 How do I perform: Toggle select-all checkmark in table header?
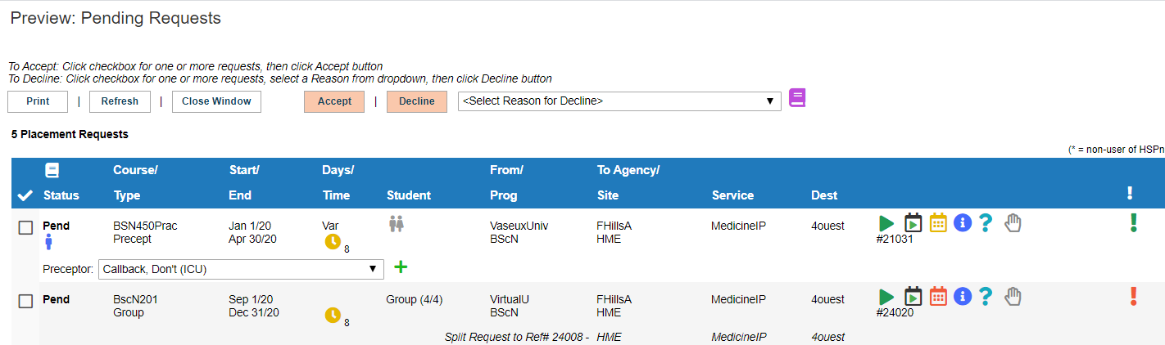(x=25, y=195)
